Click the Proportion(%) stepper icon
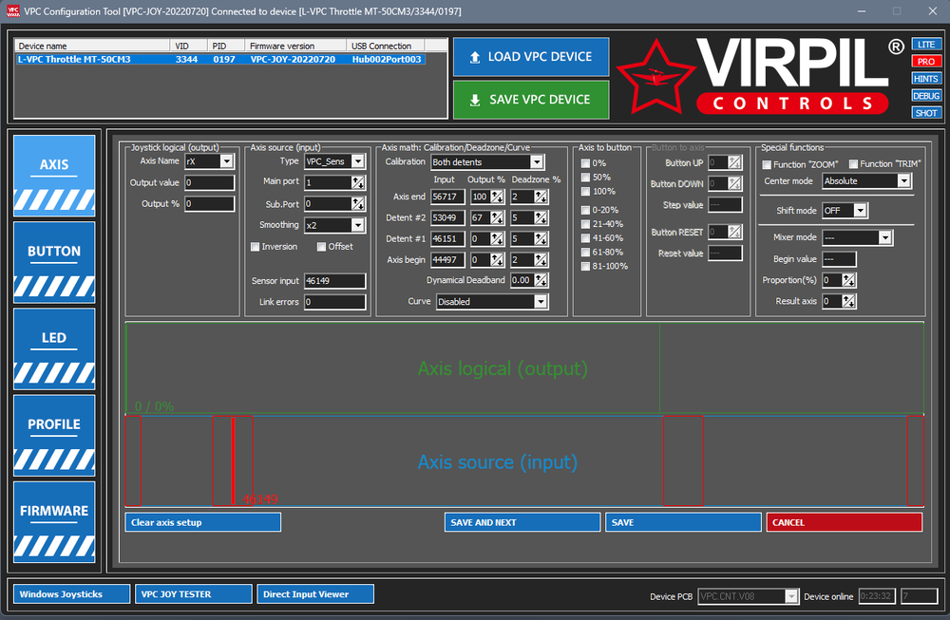Image resolution: width=950 pixels, height=620 pixels. pyautogui.click(x=848, y=280)
